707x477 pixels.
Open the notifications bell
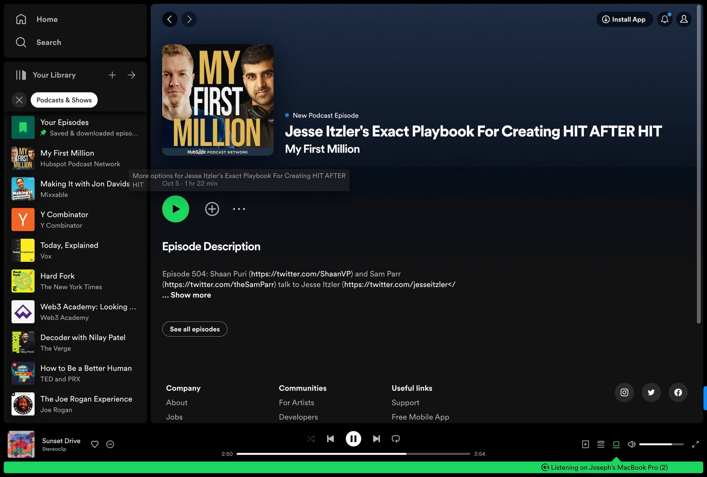point(664,19)
